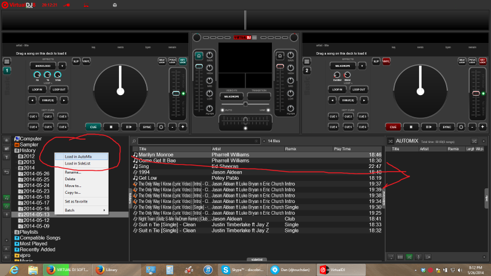The height and width of the screenshot is (276, 491).
Task: Halve loop with deck 1 left arrow
Action: pos(32,101)
